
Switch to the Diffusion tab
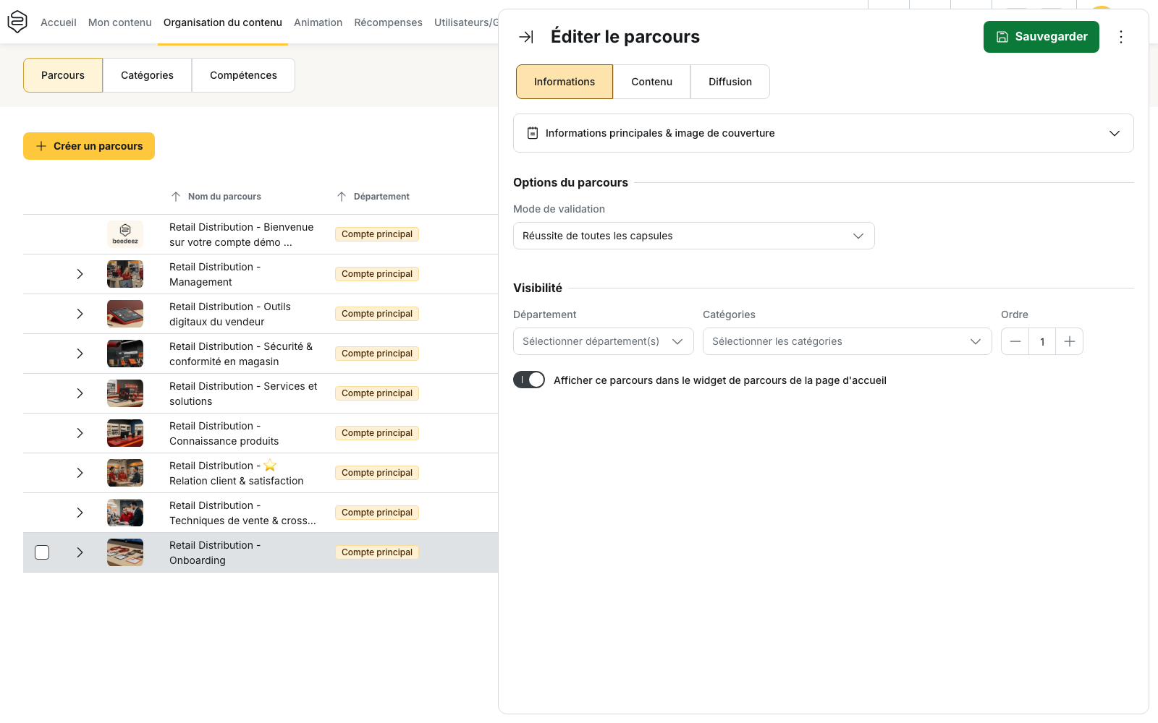click(x=730, y=82)
